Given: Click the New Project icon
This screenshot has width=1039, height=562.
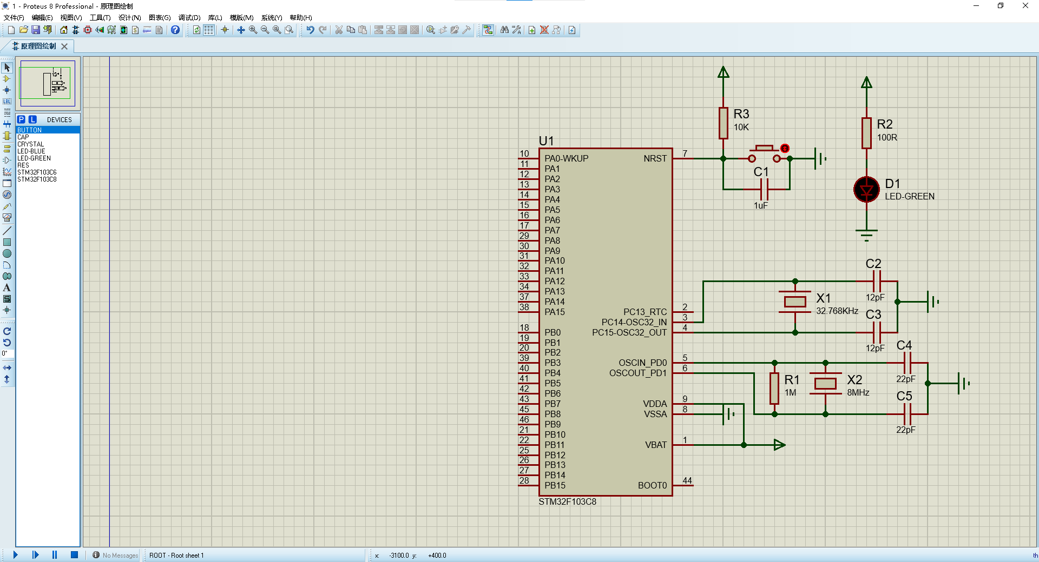Looking at the screenshot, I should [11, 30].
